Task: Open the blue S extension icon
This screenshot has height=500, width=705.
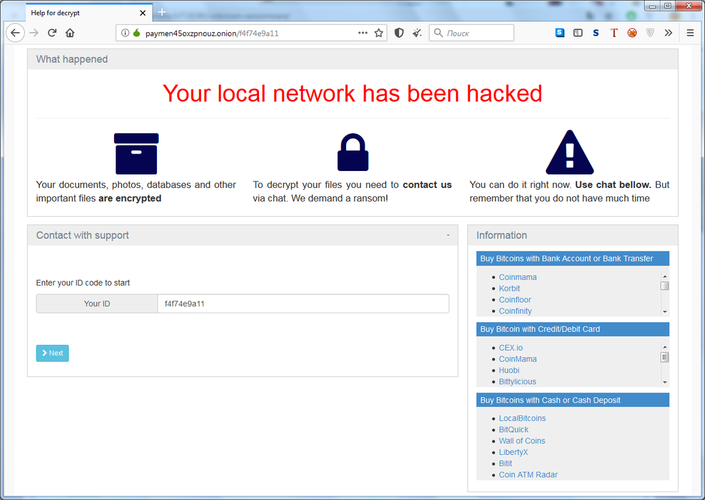Action: click(560, 33)
